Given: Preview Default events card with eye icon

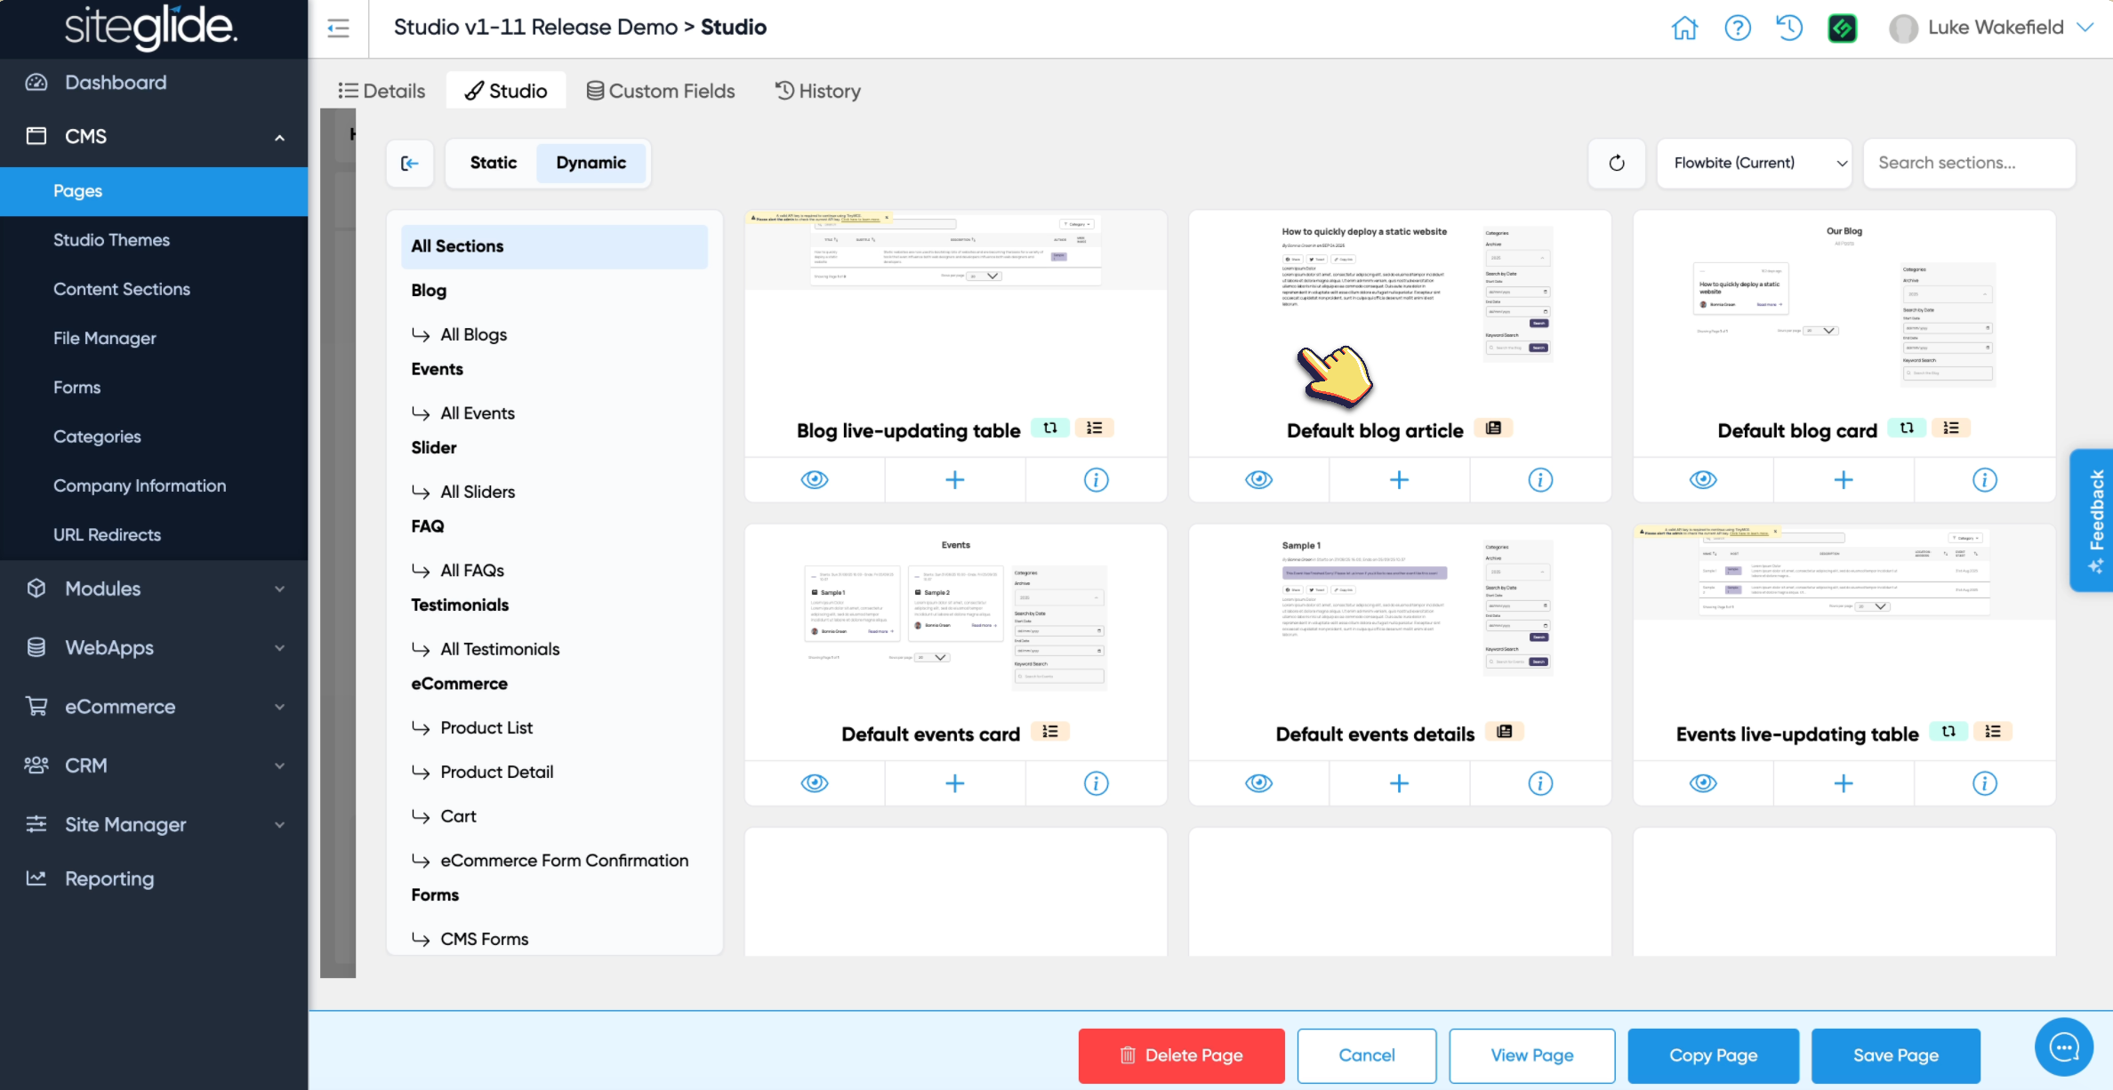Looking at the screenshot, I should pos(814,783).
